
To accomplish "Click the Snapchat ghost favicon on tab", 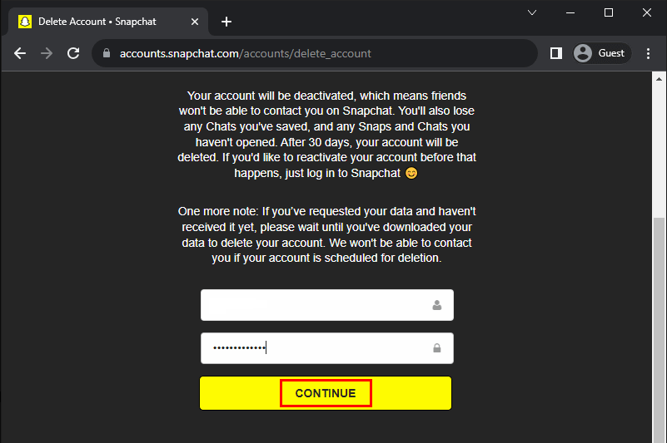I will [25, 22].
